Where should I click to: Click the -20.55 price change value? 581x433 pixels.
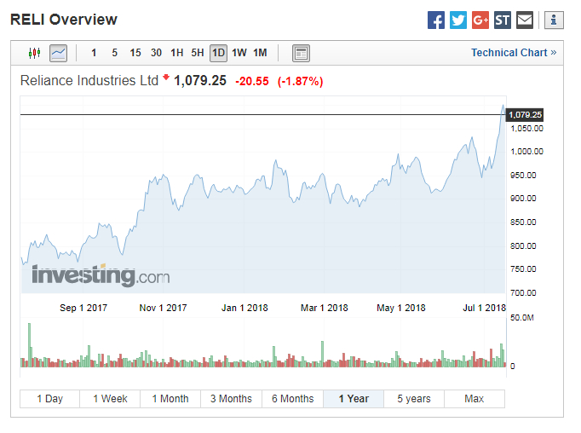(252, 81)
